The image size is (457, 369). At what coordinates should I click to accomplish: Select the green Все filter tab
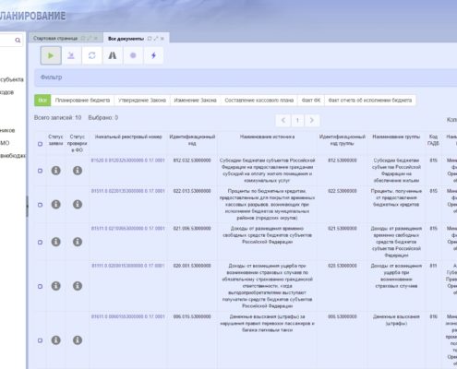click(42, 101)
